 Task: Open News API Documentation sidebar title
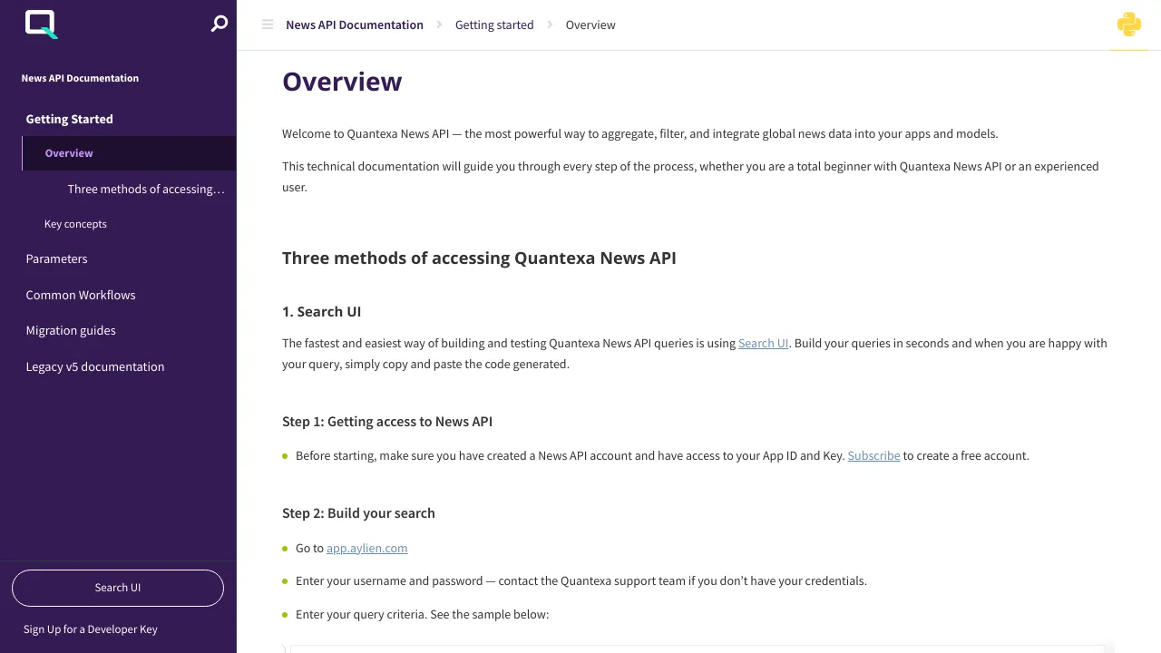point(80,78)
